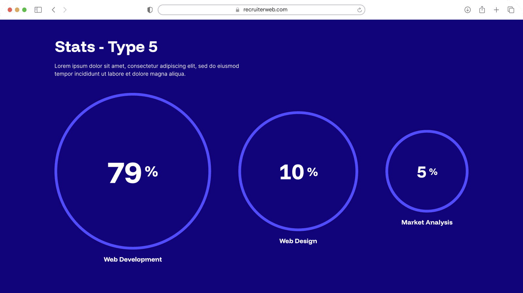This screenshot has height=293, width=523.
Task: Go back to the previous page
Action: tap(54, 10)
